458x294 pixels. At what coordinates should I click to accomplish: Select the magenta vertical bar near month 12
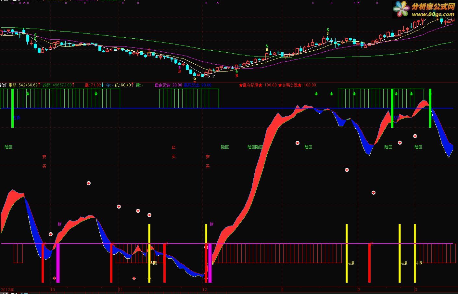[210, 263]
